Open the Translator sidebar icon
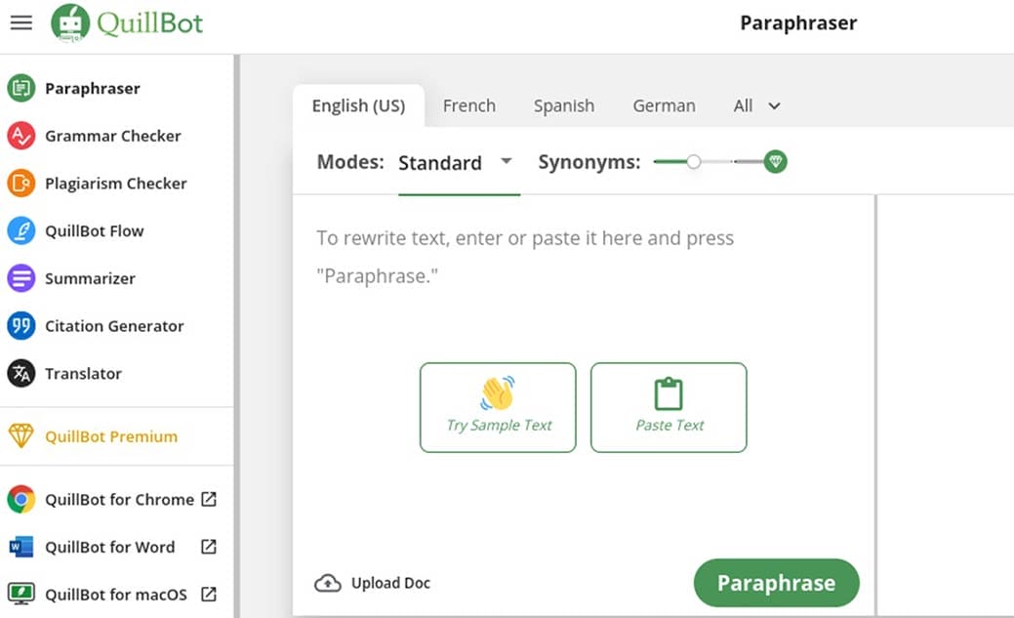The image size is (1014, 618). point(20,374)
